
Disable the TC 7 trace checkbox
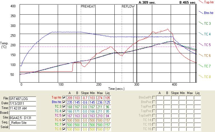(x=64, y=125)
